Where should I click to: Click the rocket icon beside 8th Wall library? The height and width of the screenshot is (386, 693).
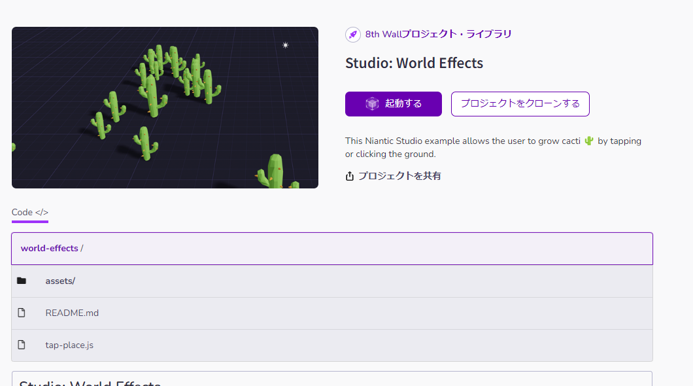pyautogui.click(x=352, y=35)
